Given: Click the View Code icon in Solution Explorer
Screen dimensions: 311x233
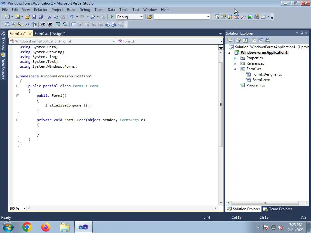Looking at the screenshot, I should click(254, 40).
